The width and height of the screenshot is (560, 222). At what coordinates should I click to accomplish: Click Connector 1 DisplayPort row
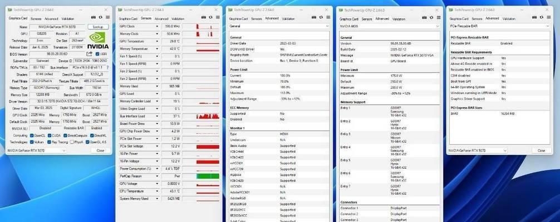tap(389, 208)
